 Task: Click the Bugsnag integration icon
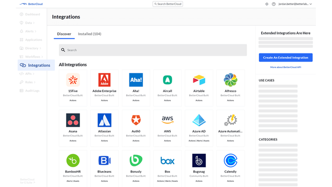pos(199,161)
